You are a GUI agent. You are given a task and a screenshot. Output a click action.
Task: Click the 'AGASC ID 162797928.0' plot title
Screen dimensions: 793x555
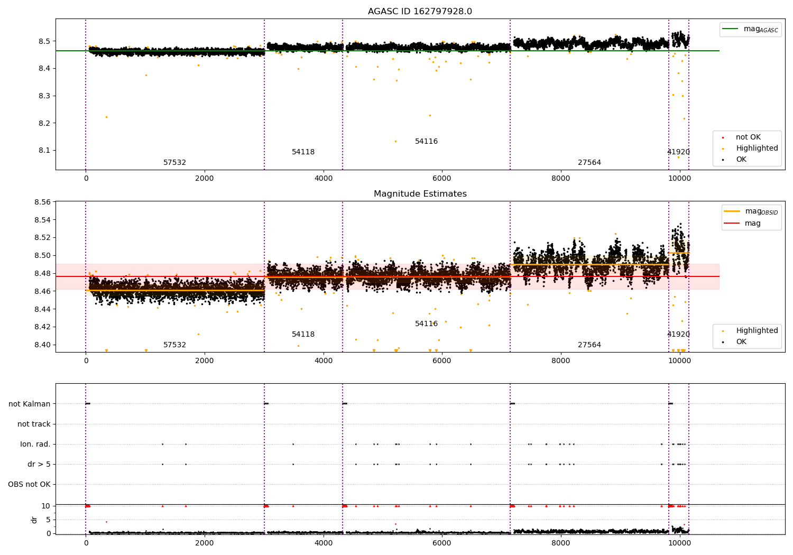click(420, 12)
